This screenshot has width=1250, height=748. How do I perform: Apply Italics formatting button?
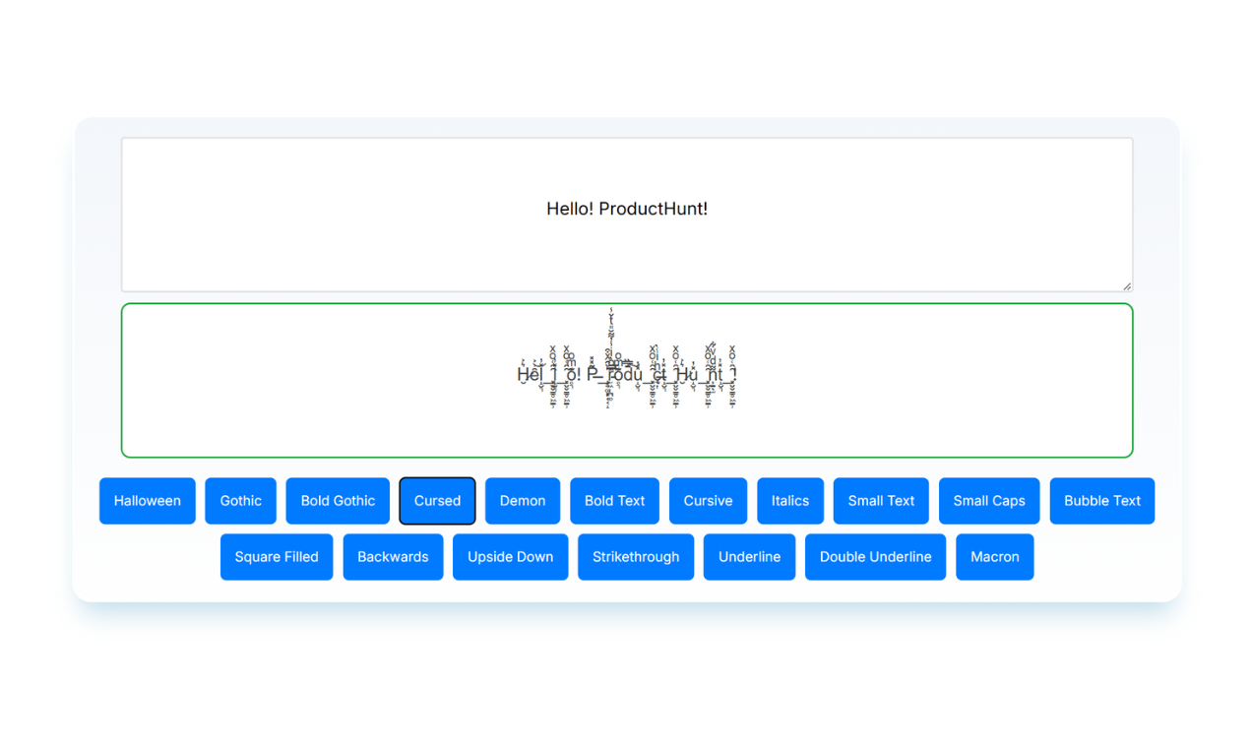tap(790, 501)
